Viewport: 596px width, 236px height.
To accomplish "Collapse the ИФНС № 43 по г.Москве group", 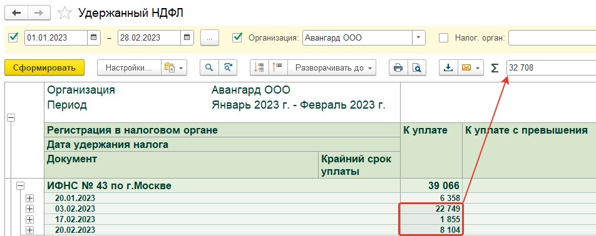I will (21, 185).
